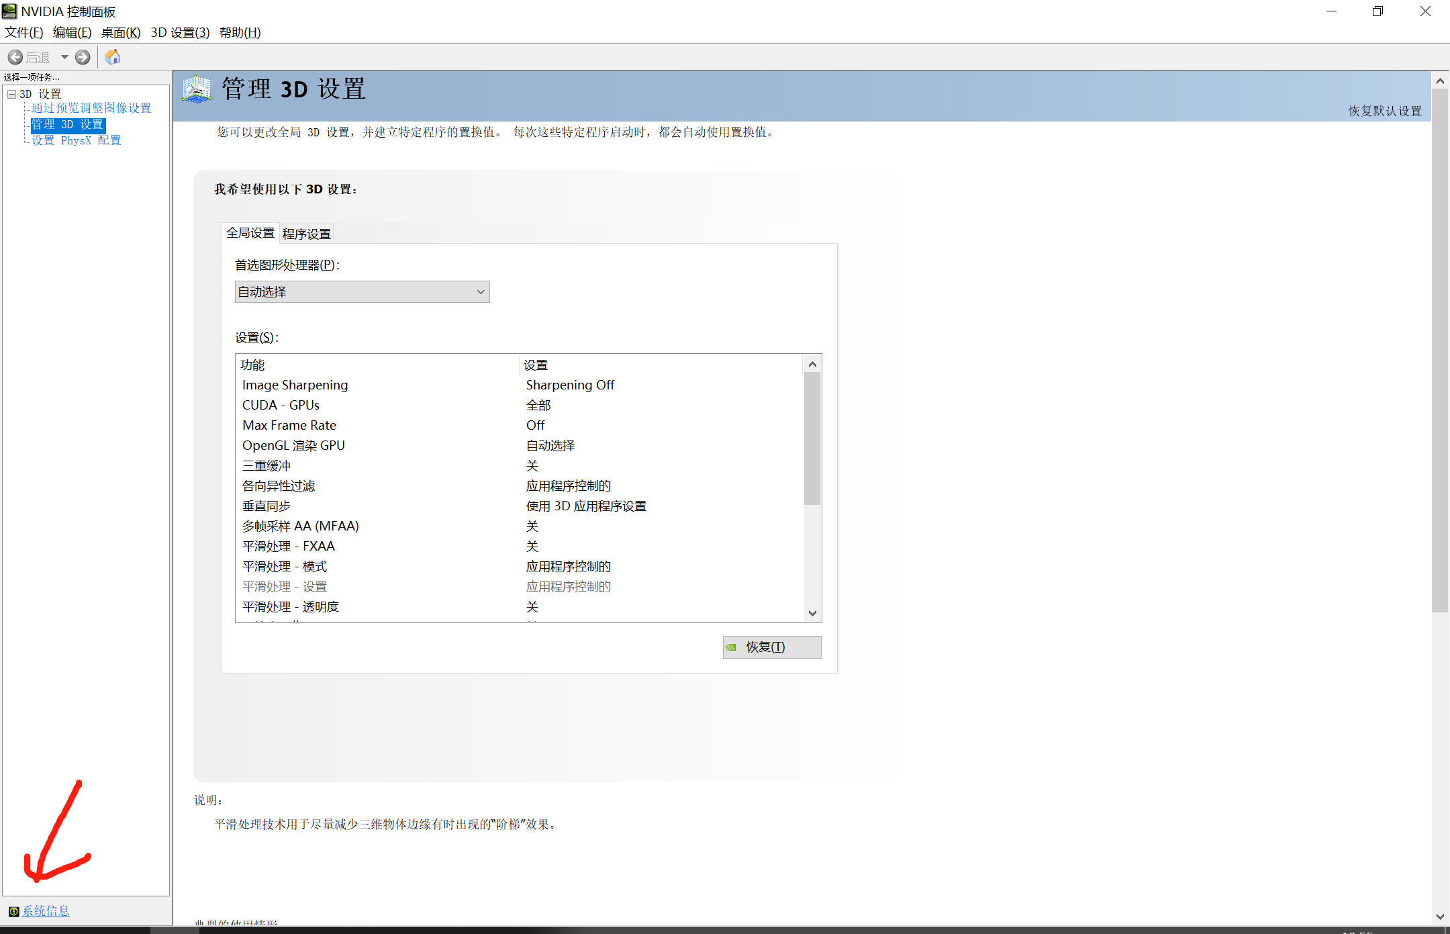The width and height of the screenshot is (1450, 934).
Task: Click 恢复默认设置 link
Action: [1385, 111]
